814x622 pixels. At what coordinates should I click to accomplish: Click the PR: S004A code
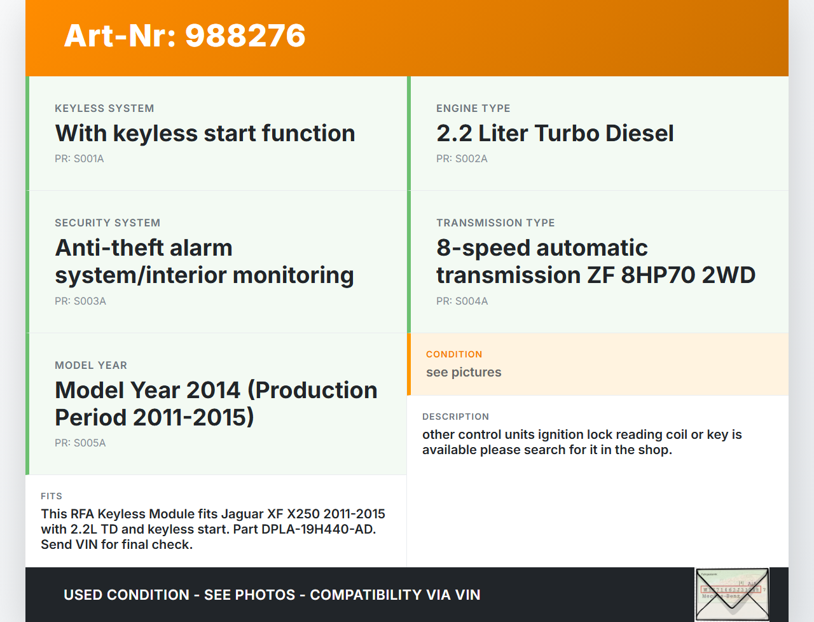click(x=462, y=301)
